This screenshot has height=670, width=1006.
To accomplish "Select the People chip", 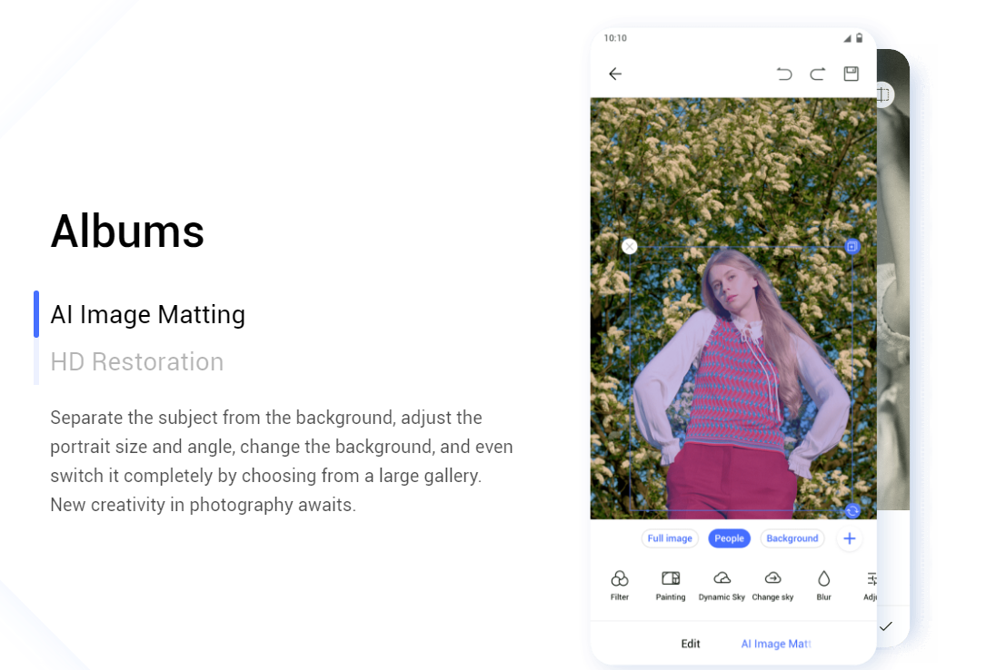I will click(730, 538).
